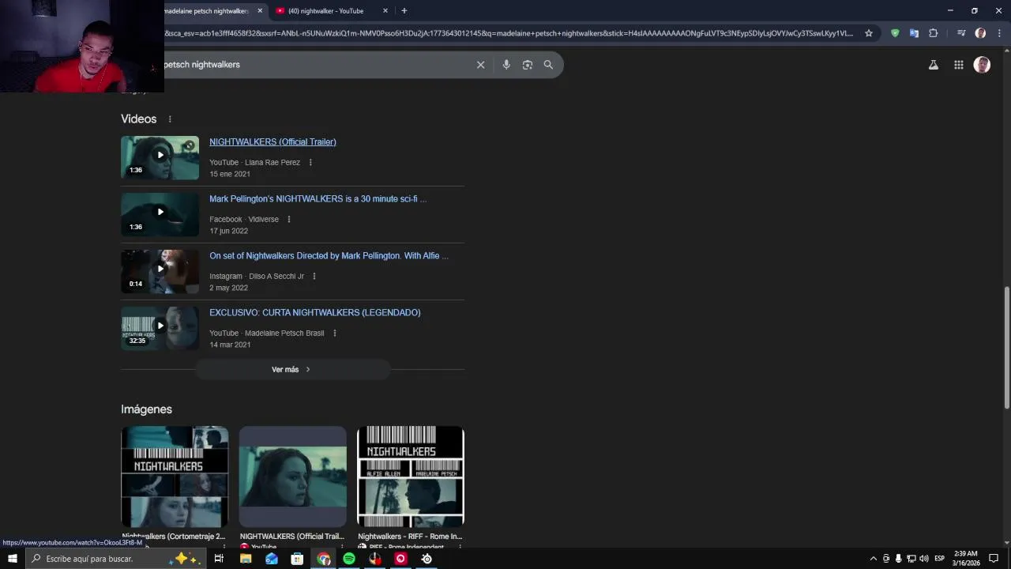Viewport: 1011px width, 569px height.
Task: Open the Windows notification center
Action: point(994,559)
